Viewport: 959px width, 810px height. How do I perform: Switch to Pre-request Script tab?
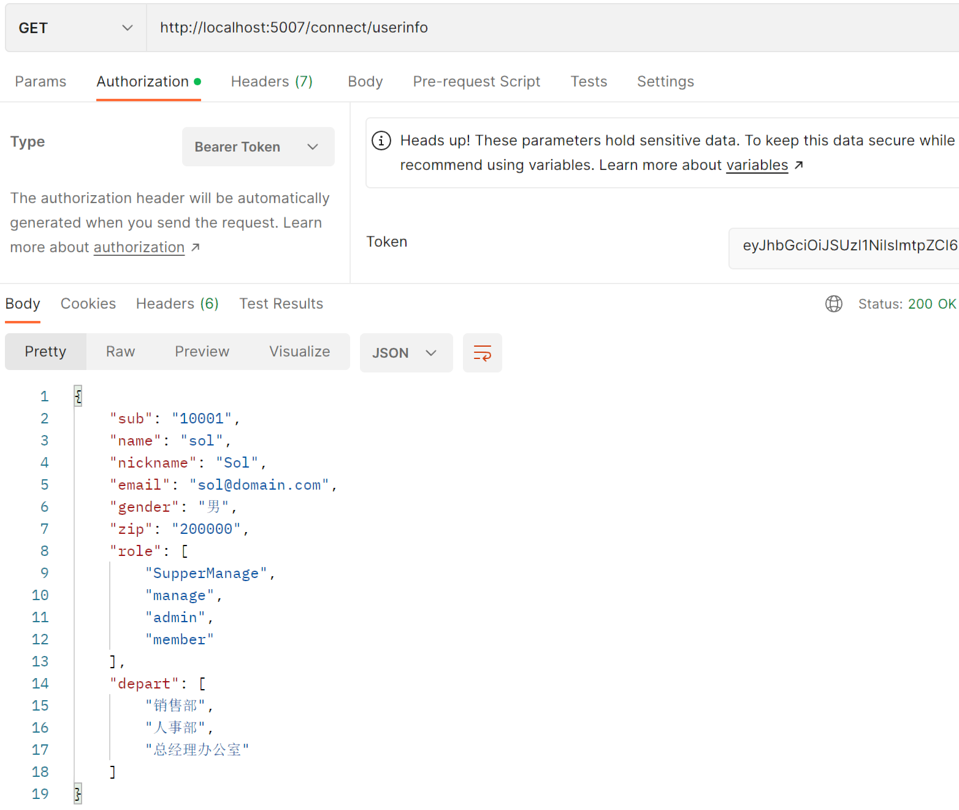(x=476, y=82)
